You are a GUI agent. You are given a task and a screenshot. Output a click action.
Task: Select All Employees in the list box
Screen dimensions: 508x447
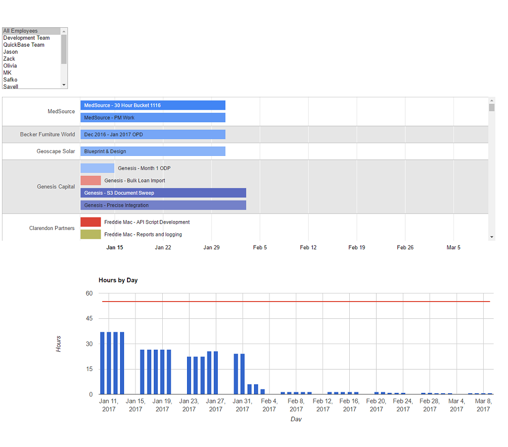31,31
